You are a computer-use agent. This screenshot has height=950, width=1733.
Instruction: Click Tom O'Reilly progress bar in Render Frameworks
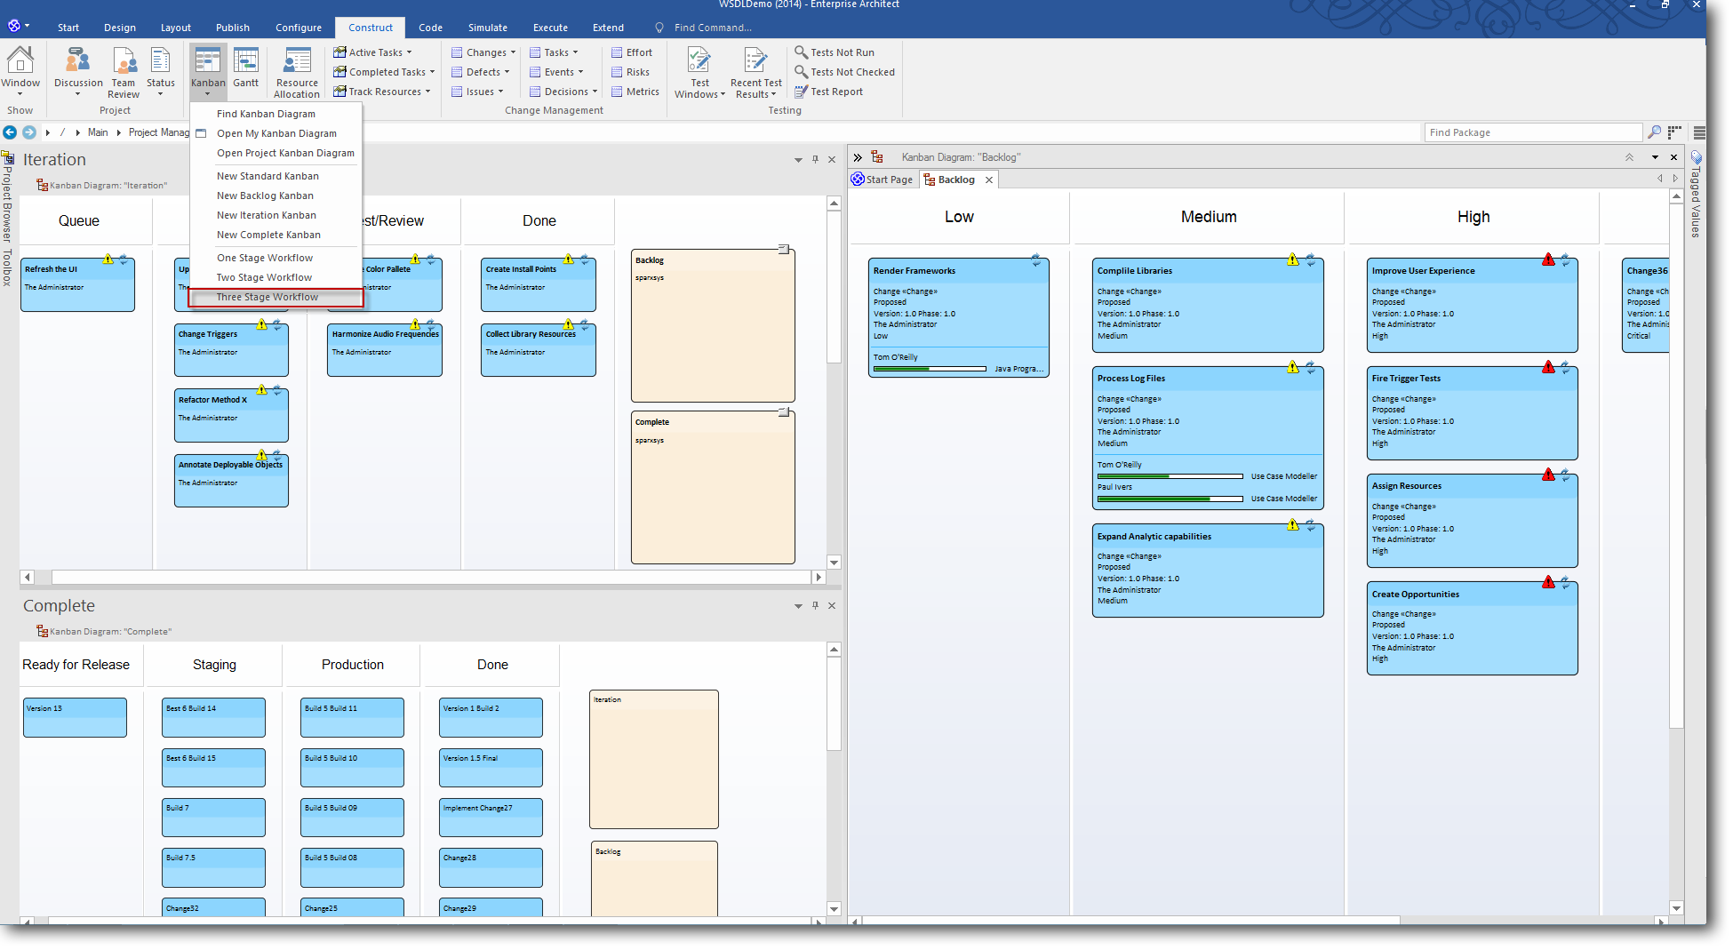click(x=930, y=369)
